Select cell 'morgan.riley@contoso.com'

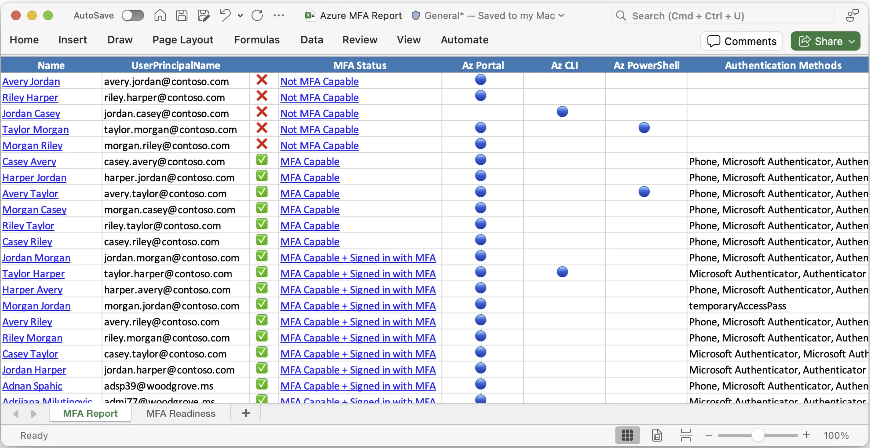pyautogui.click(x=176, y=146)
